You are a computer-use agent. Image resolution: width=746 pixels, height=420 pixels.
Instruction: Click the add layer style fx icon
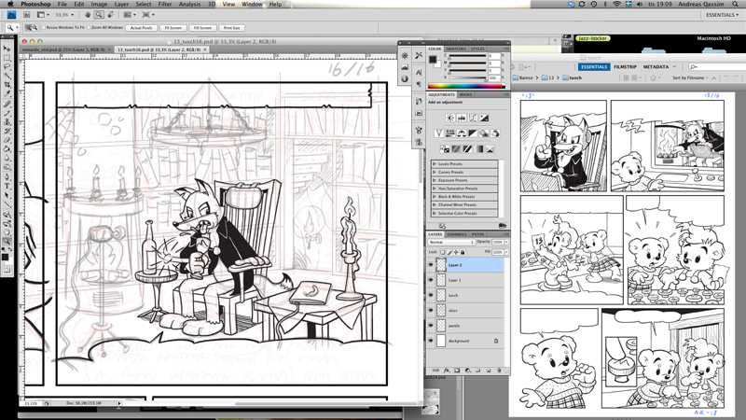pos(447,370)
